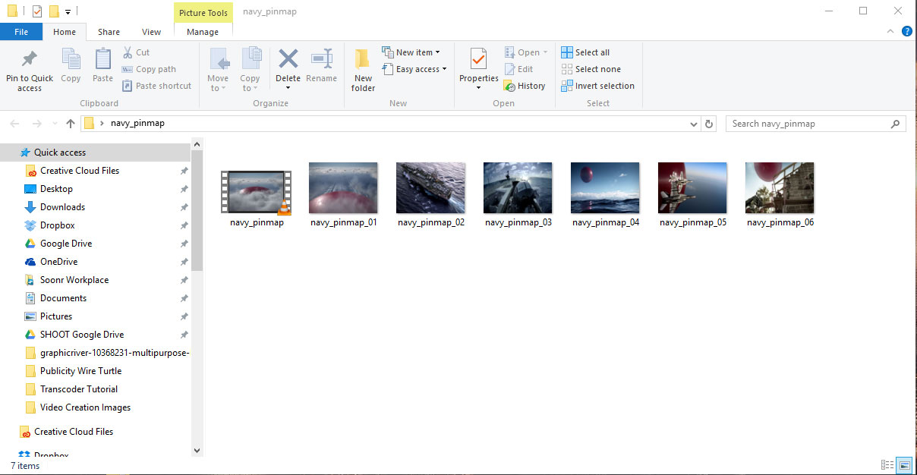Switch to Details view in status bar
This screenshot has width=917, height=475.
click(887, 464)
